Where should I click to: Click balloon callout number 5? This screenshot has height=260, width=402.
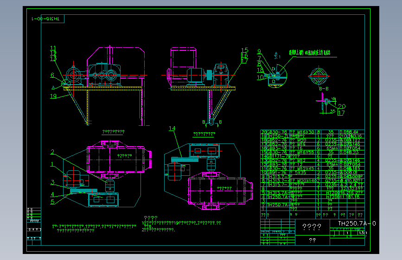(x=52, y=202)
